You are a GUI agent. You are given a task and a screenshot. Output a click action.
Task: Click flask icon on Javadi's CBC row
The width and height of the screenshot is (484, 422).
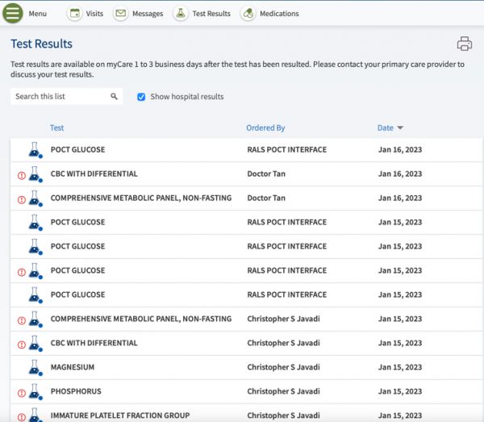[x=35, y=343]
